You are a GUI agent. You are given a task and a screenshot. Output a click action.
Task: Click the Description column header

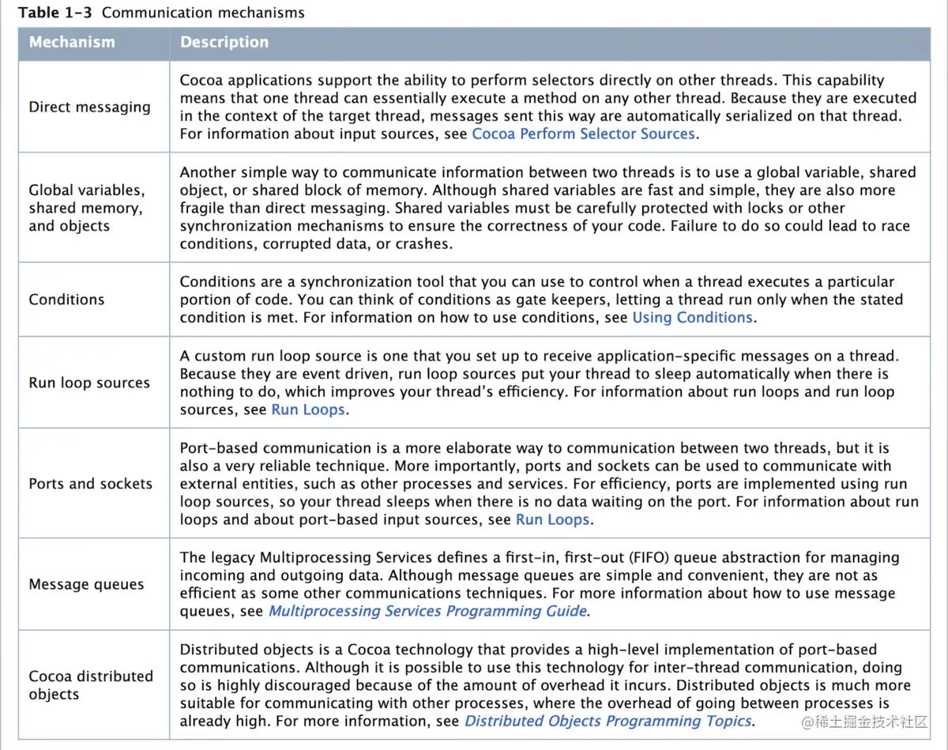[x=549, y=43]
